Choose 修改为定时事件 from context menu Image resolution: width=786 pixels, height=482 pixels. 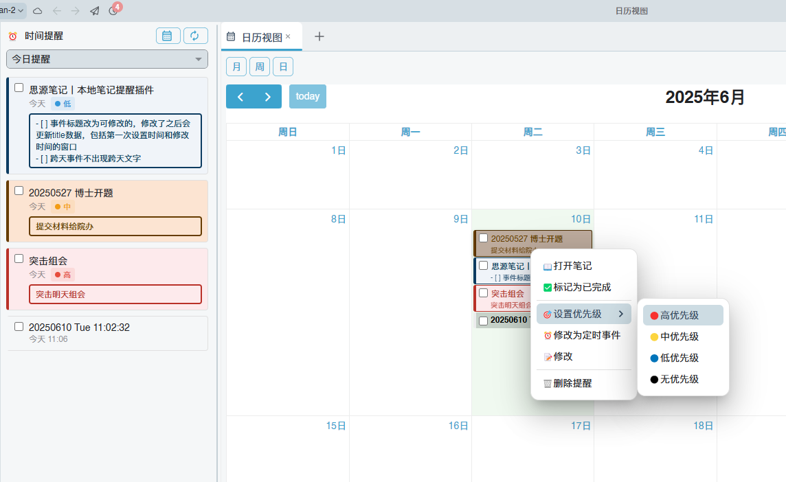tap(583, 335)
